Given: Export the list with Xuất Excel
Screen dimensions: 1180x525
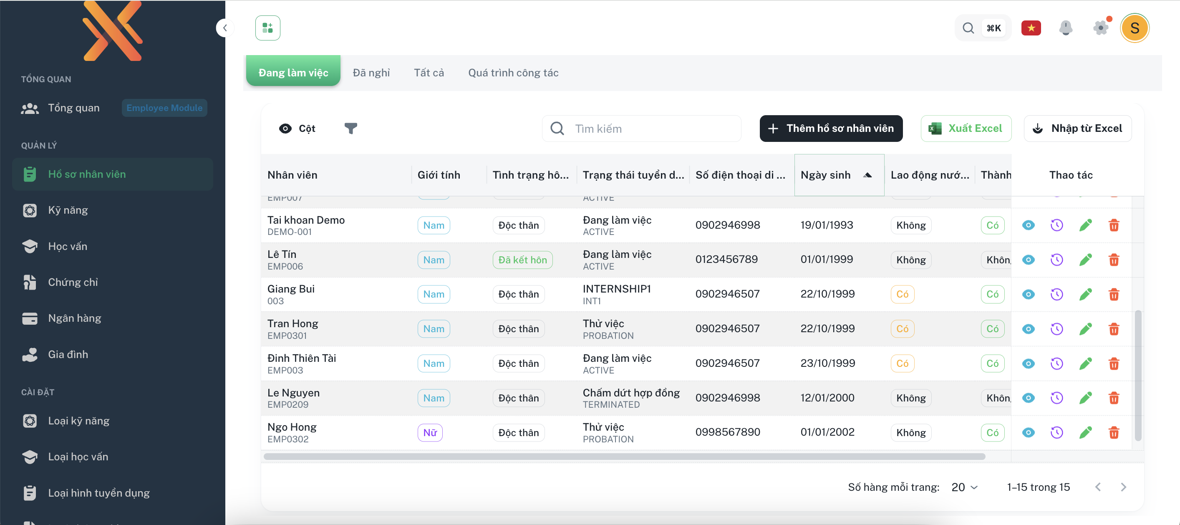Looking at the screenshot, I should click(x=966, y=128).
